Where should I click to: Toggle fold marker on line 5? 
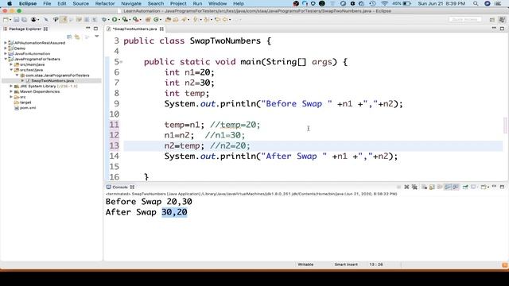(121, 62)
